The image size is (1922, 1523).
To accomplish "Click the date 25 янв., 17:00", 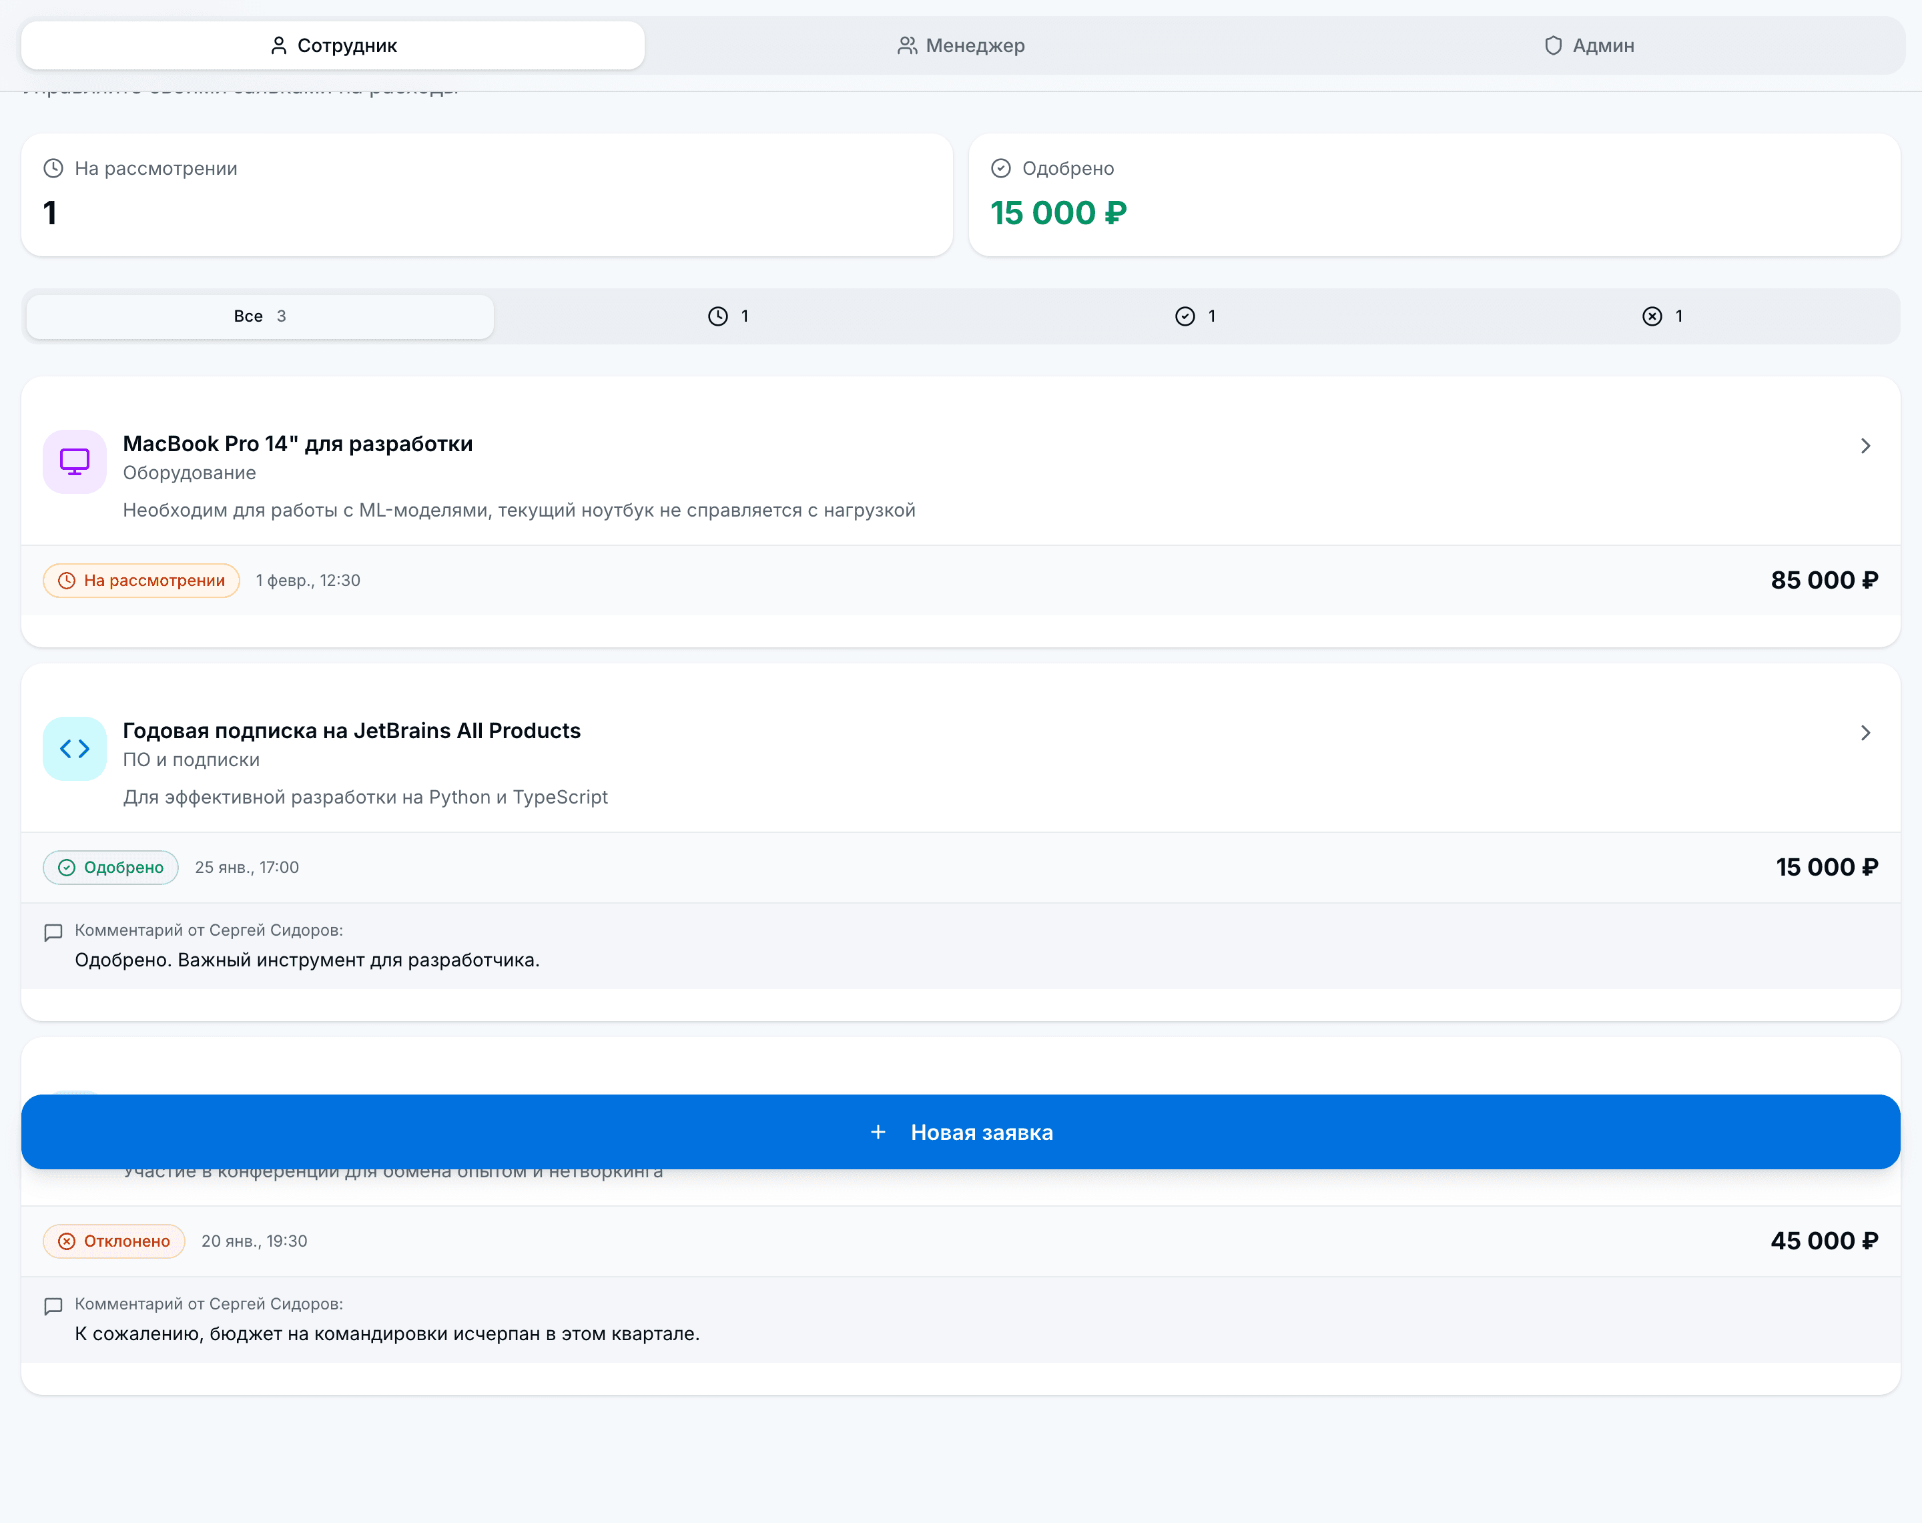I will pos(247,868).
